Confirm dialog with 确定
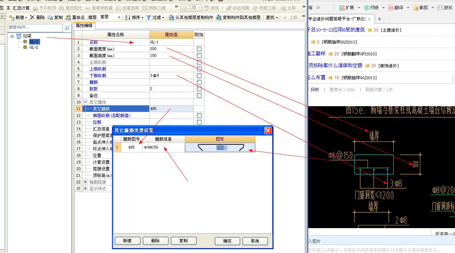455x253 pixels. pyautogui.click(x=227, y=241)
